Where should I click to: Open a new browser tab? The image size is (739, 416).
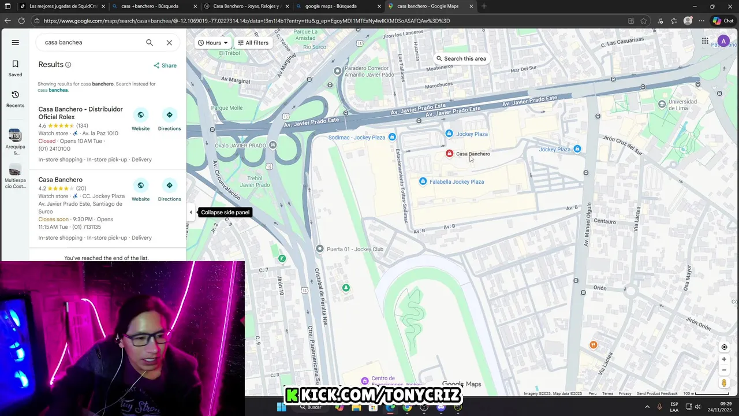[x=484, y=6]
